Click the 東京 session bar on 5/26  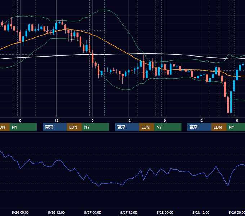[x=55, y=127]
